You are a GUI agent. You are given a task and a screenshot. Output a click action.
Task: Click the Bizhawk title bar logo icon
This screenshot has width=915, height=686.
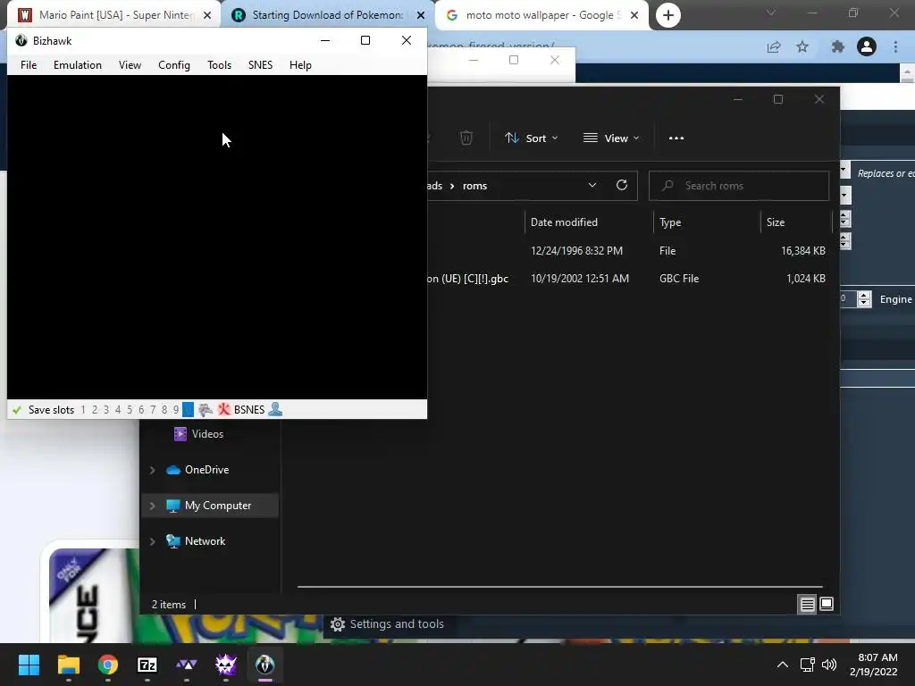pos(21,40)
